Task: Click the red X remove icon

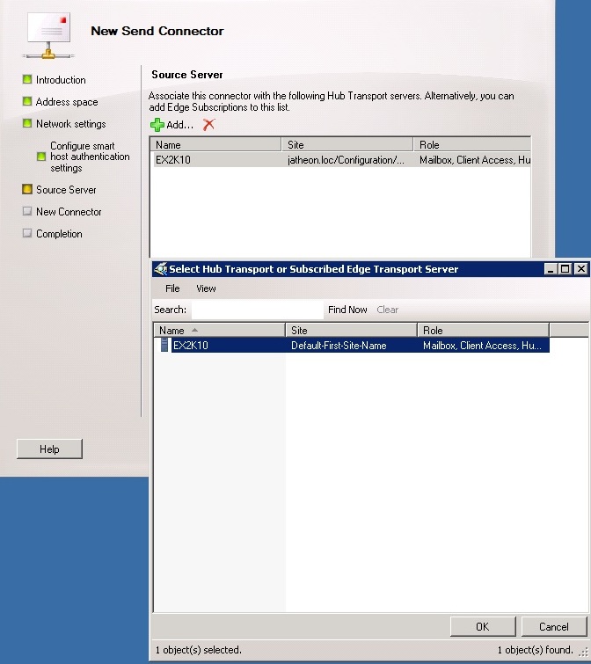Action: click(x=208, y=125)
